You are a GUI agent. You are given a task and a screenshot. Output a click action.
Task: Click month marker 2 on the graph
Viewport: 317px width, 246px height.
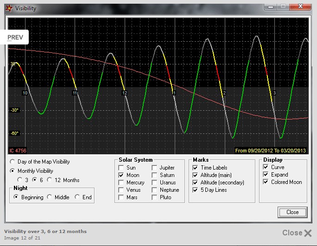(224, 93)
